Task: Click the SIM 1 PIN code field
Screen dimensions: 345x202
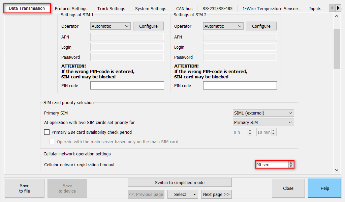Action: (x=127, y=86)
